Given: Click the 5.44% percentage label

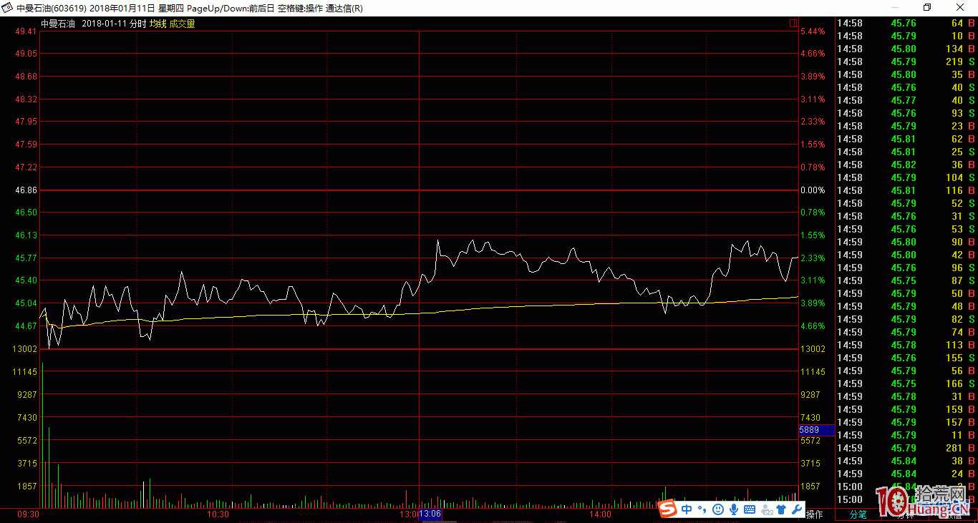Looking at the screenshot, I should click(x=813, y=31).
